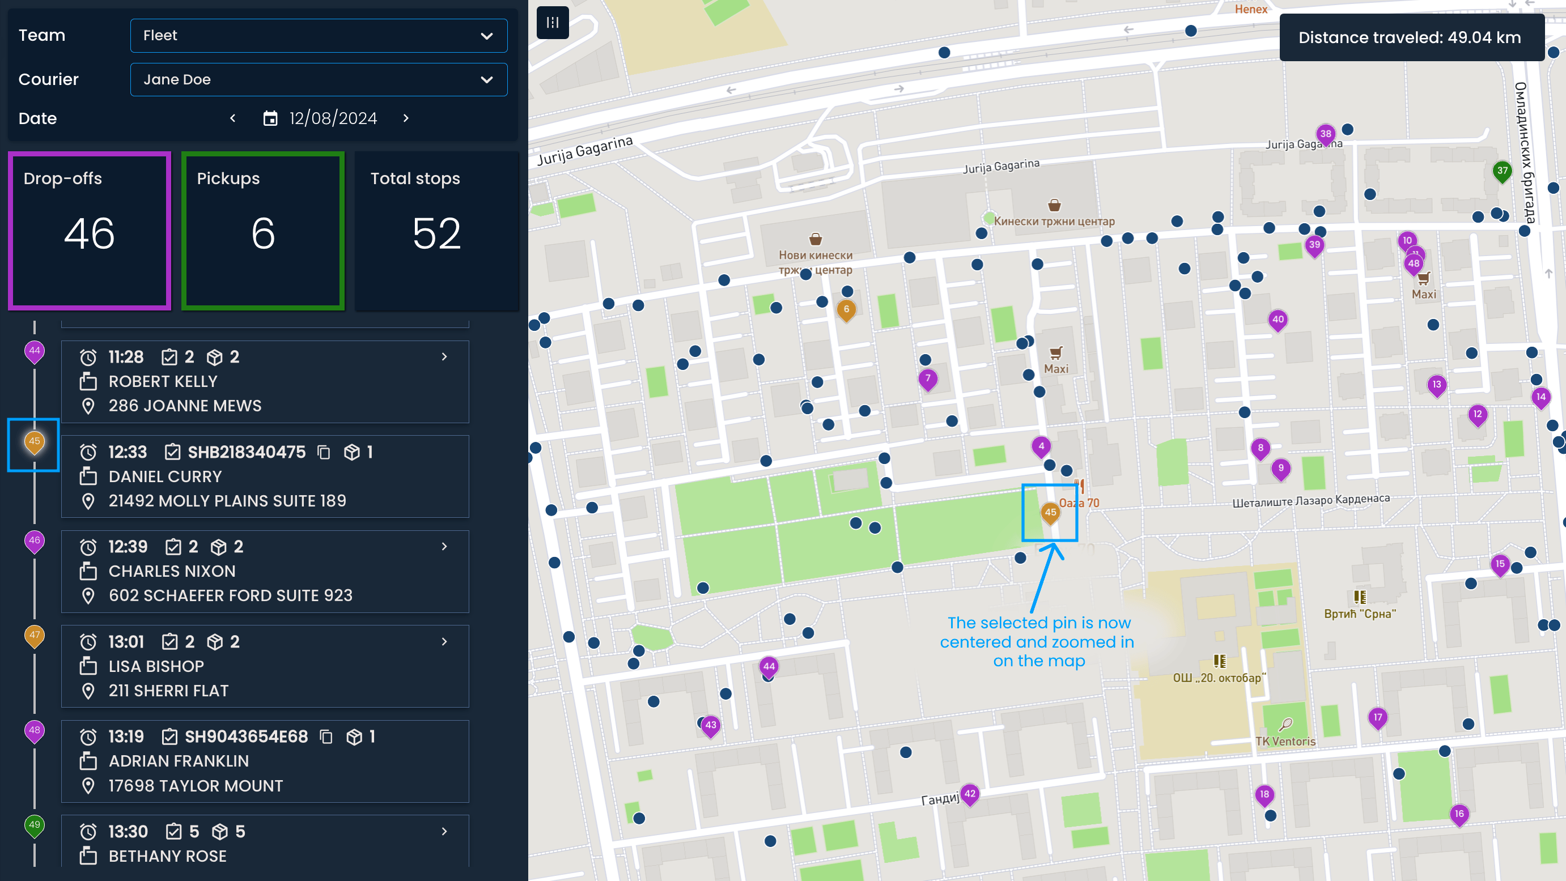Screen dimensions: 1566x881
Task: Expand the Charles Nixon stop chevron
Action: point(444,546)
